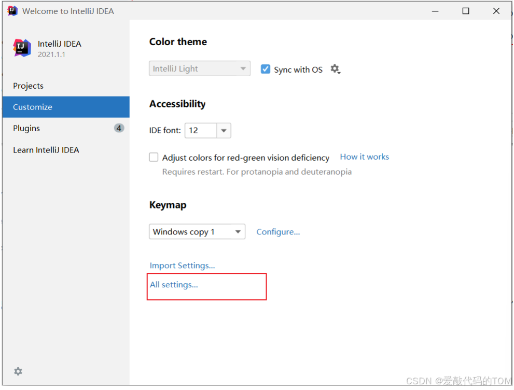Screen dimensions: 514x390
Task: Uncheck the Sync with OS checkbox
Action: (x=265, y=69)
